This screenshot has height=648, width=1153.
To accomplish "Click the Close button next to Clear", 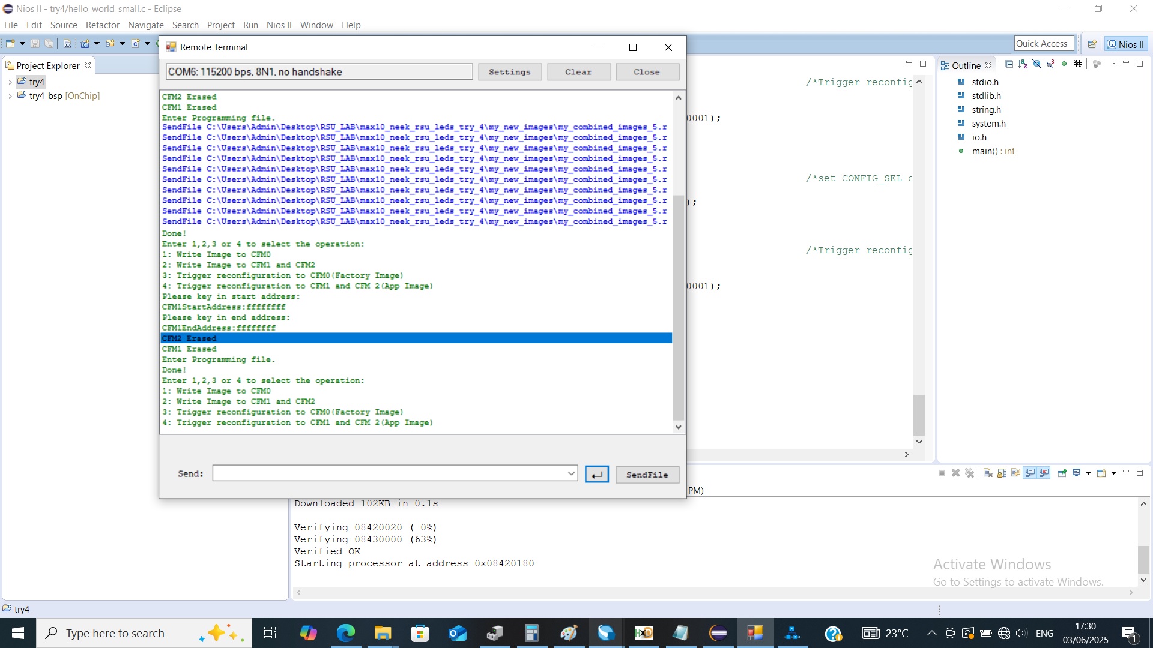I will [x=647, y=72].
